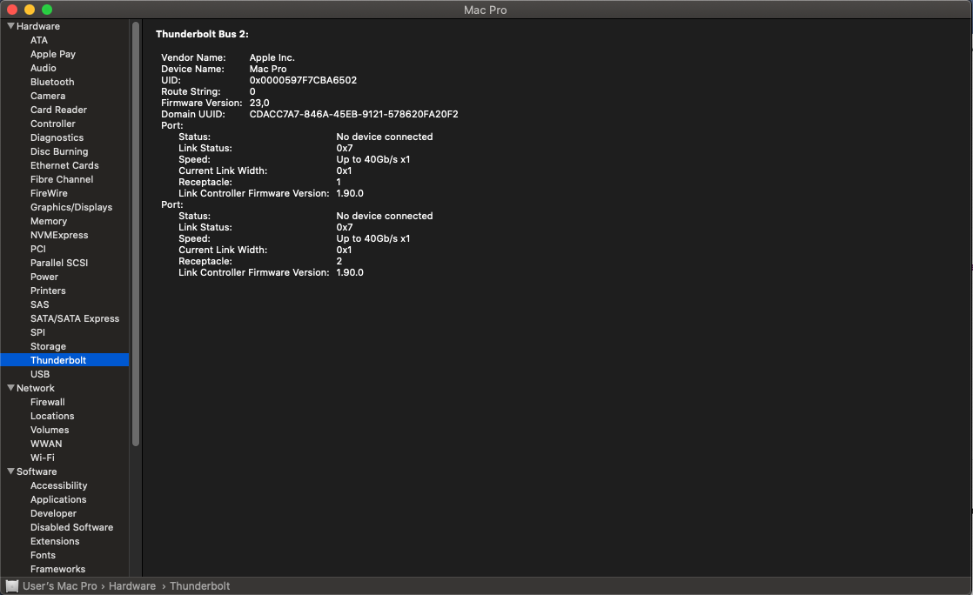This screenshot has height=595, width=973.
Task: Open the Camera entry
Action: coord(48,96)
